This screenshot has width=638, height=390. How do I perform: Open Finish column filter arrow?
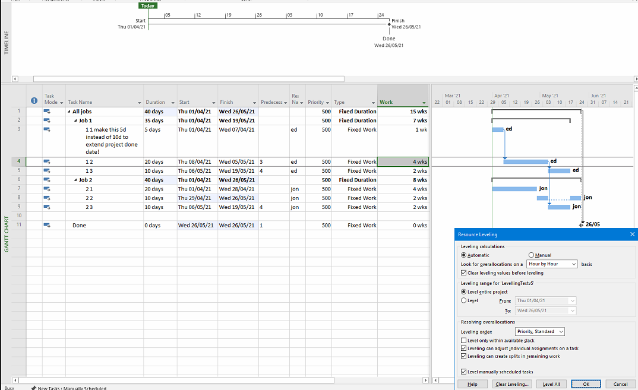click(254, 103)
